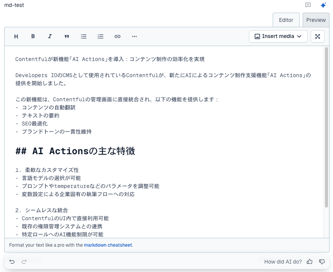This screenshot has width=333, height=272.
Task: Open the markdown cheatsheet link
Action: coord(108,245)
